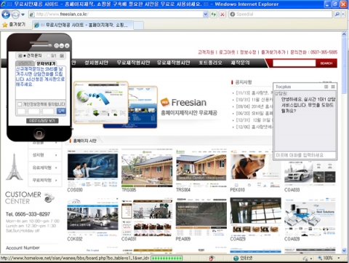Screen dimensions: 349x263
Task: Open the 정보수정 link
Action: coord(248,52)
